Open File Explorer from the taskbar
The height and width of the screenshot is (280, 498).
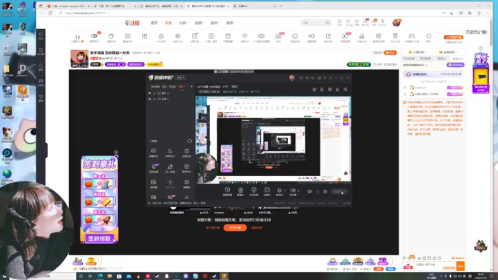click(110, 276)
